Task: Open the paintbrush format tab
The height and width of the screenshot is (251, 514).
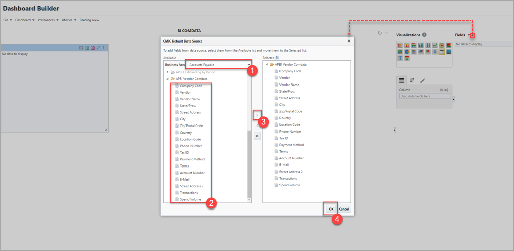Action: tap(423, 80)
